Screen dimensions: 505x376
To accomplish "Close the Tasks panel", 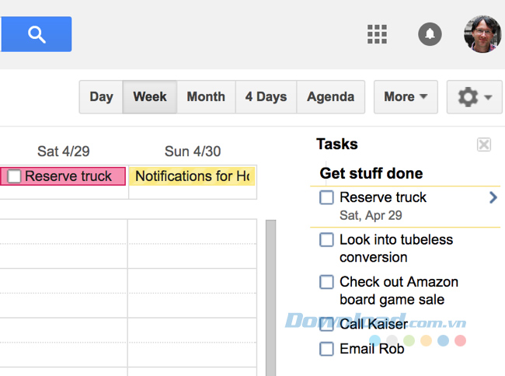I will coord(484,144).
